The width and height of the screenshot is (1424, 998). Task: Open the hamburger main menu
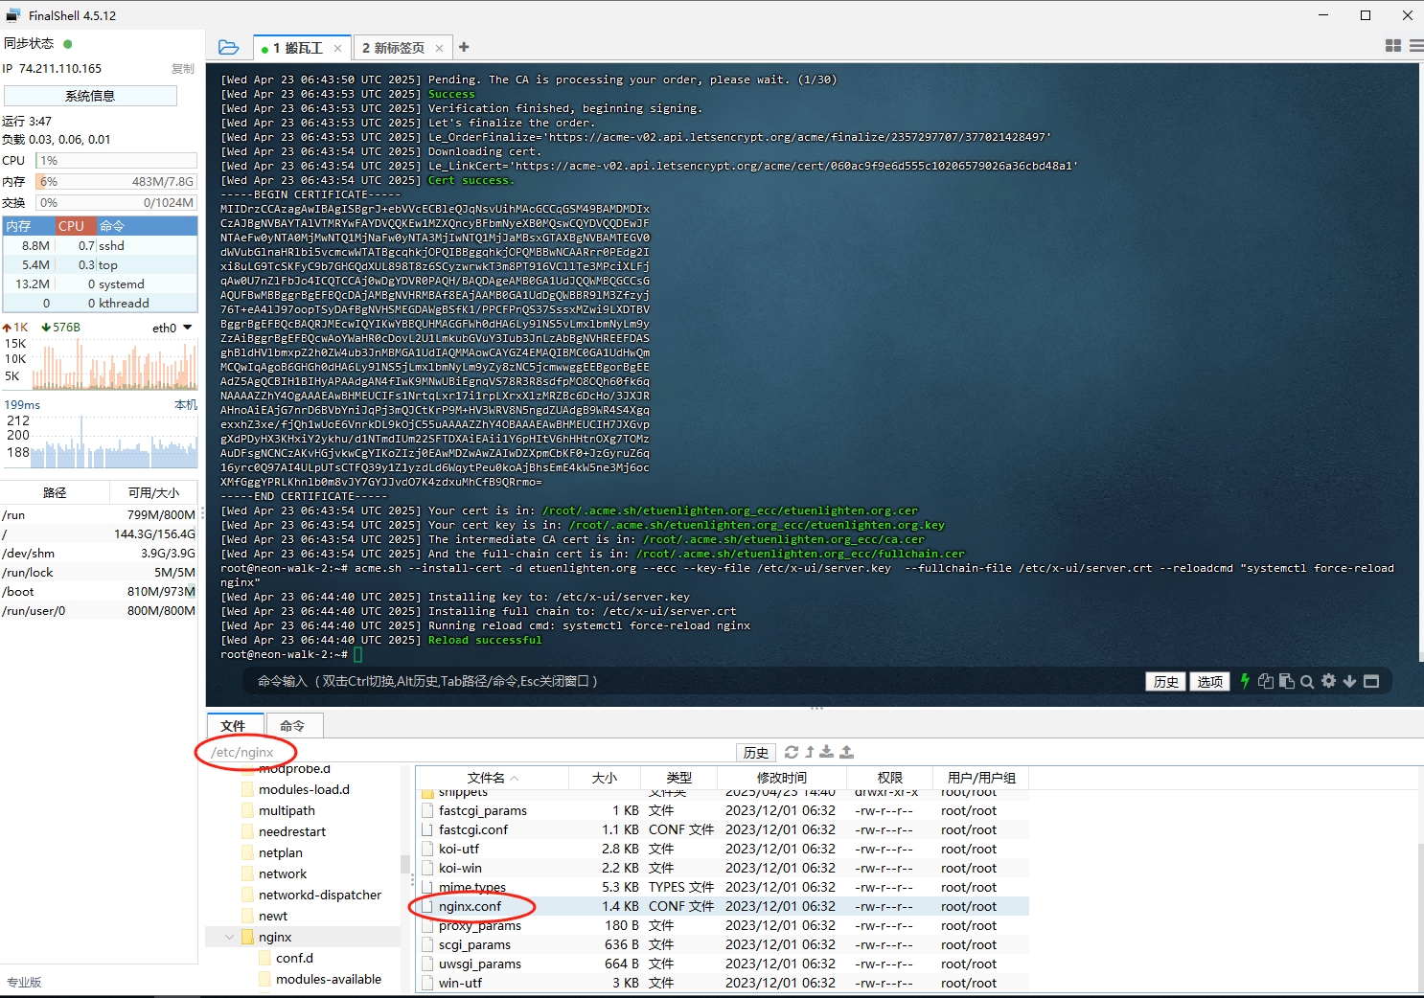(x=1415, y=46)
